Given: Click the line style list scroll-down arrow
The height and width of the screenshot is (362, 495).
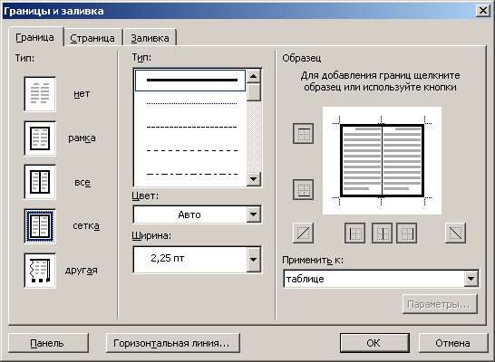Looking at the screenshot, I should [x=254, y=179].
